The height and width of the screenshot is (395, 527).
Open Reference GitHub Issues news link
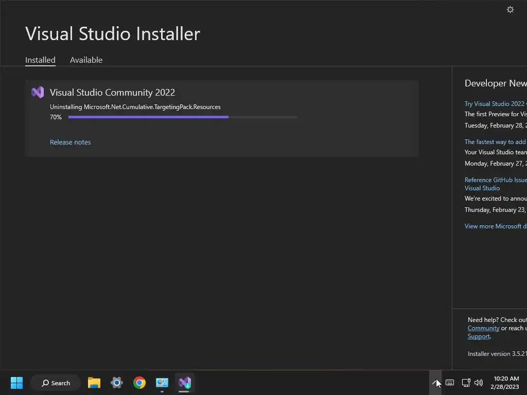pos(496,184)
